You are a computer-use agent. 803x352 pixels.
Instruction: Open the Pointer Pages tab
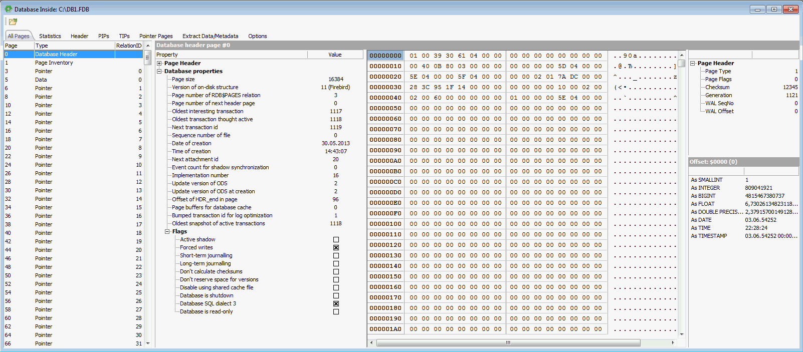tap(156, 36)
